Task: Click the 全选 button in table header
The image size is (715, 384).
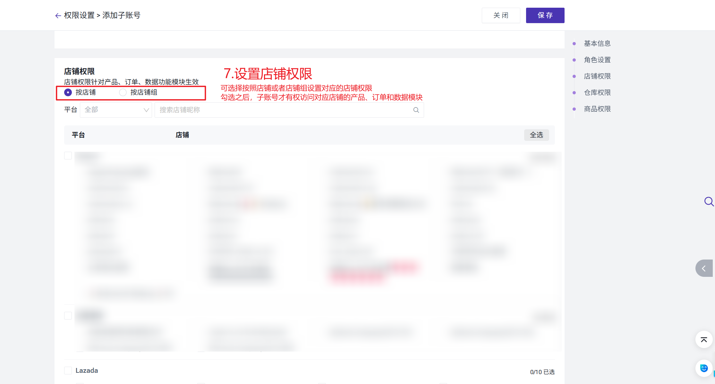Action: coord(536,135)
